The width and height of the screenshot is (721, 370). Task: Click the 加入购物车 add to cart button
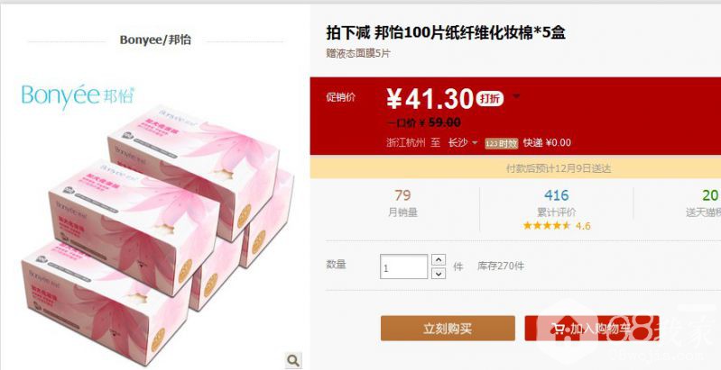pos(592,329)
